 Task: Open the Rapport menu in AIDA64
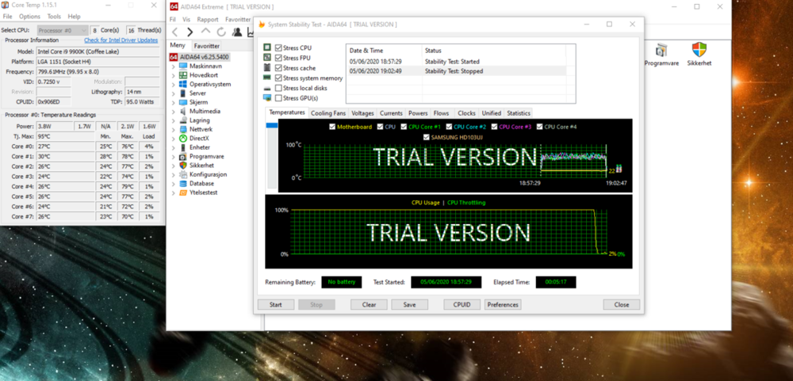(x=208, y=19)
